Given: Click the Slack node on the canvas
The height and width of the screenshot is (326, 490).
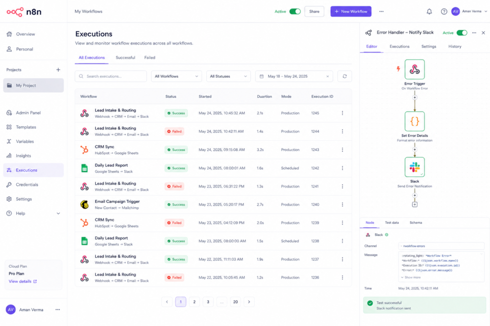Looking at the screenshot, I should pos(414,167).
